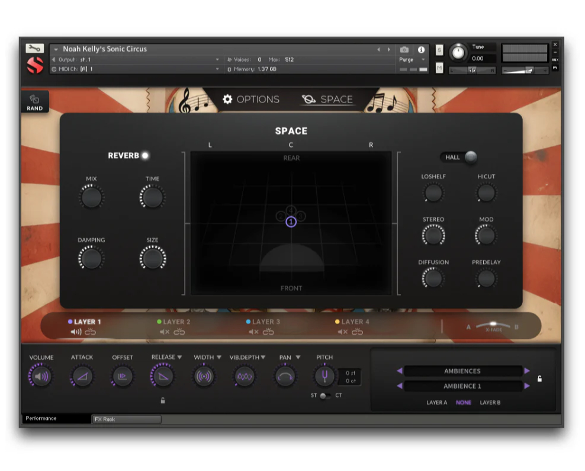Click the previous arrow beside AMBIENCE 1
This screenshot has width=585, height=471.
(399, 386)
